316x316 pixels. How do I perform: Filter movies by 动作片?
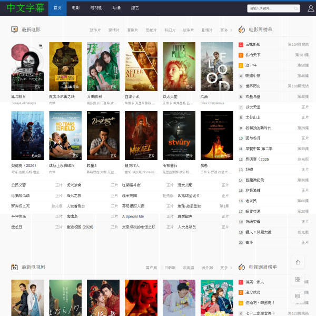[95, 30]
